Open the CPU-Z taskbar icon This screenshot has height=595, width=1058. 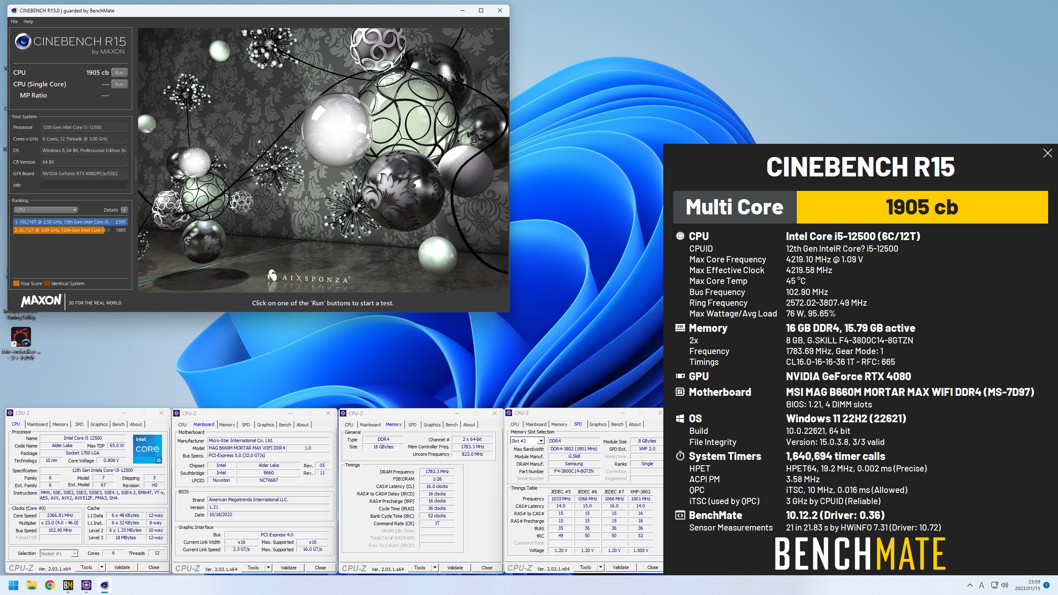click(x=86, y=585)
